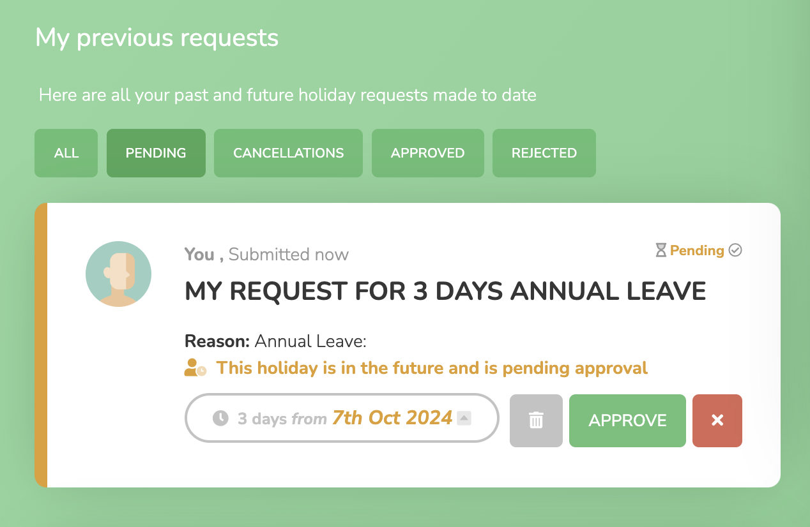Click the trash delete icon button

coord(536,420)
